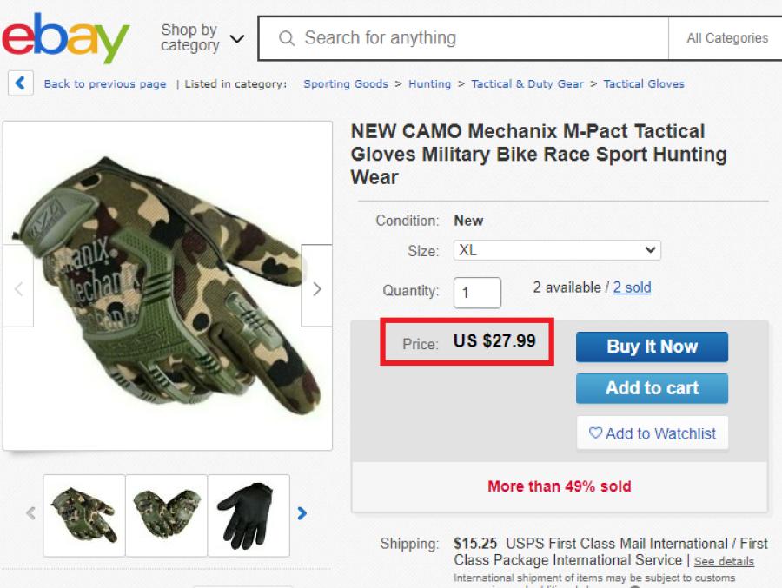Go to Tactical Gloves category
This screenshot has width=782, height=588.
[x=644, y=84]
